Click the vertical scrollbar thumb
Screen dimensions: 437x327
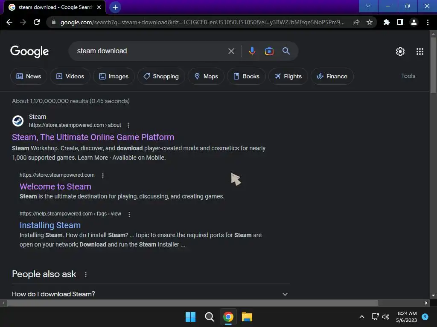coord(433,65)
